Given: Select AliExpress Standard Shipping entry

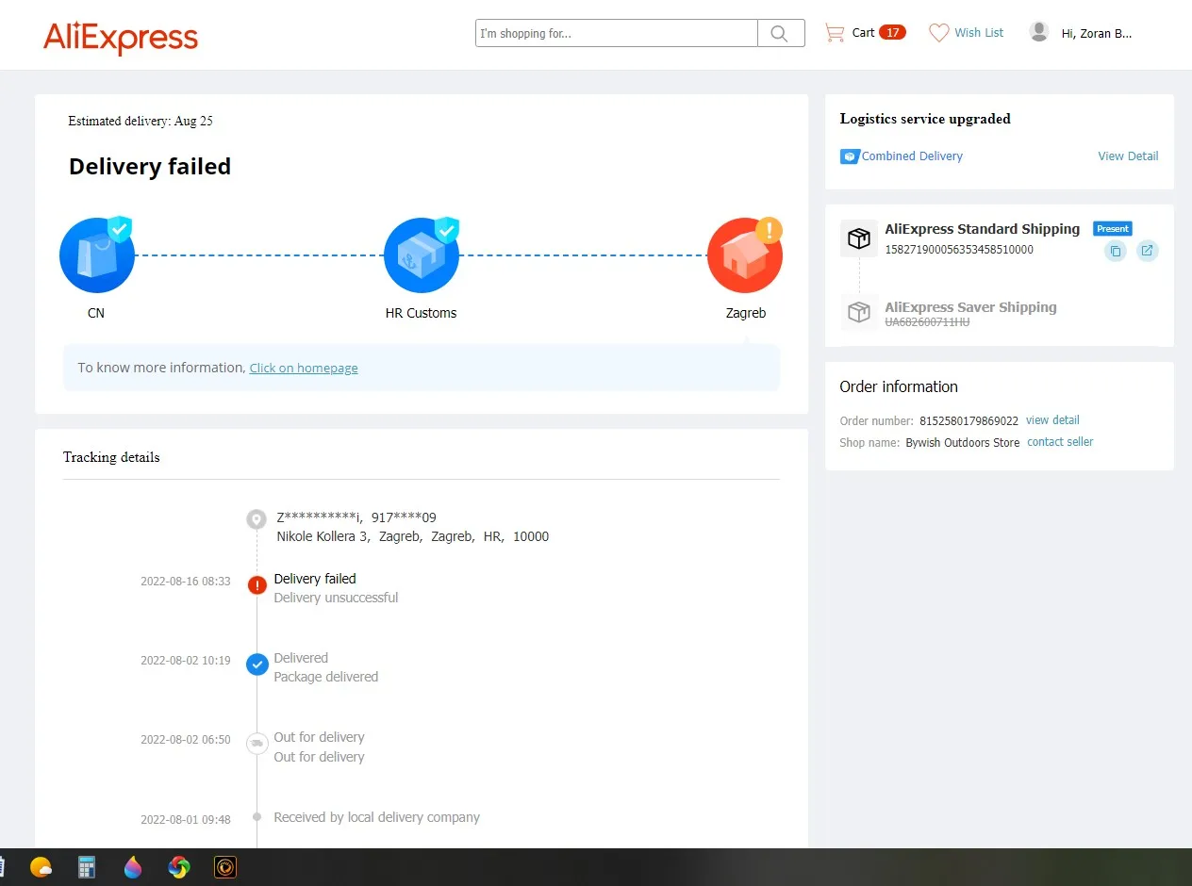Looking at the screenshot, I should [x=982, y=229].
